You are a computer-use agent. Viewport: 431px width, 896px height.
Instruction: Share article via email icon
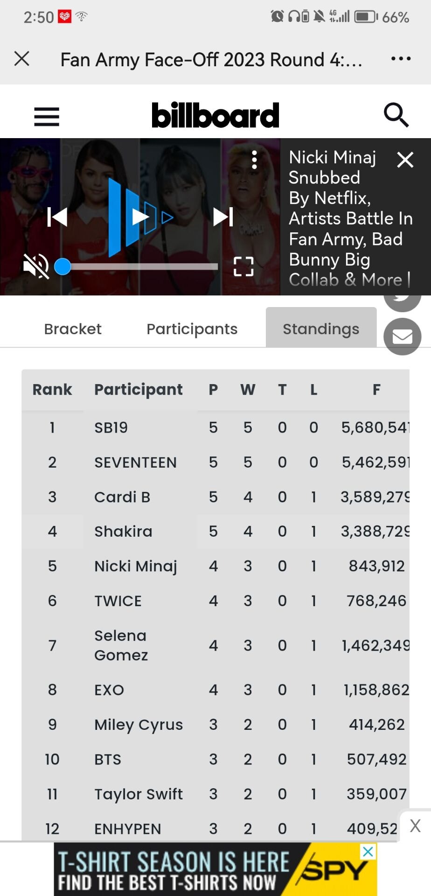point(402,336)
